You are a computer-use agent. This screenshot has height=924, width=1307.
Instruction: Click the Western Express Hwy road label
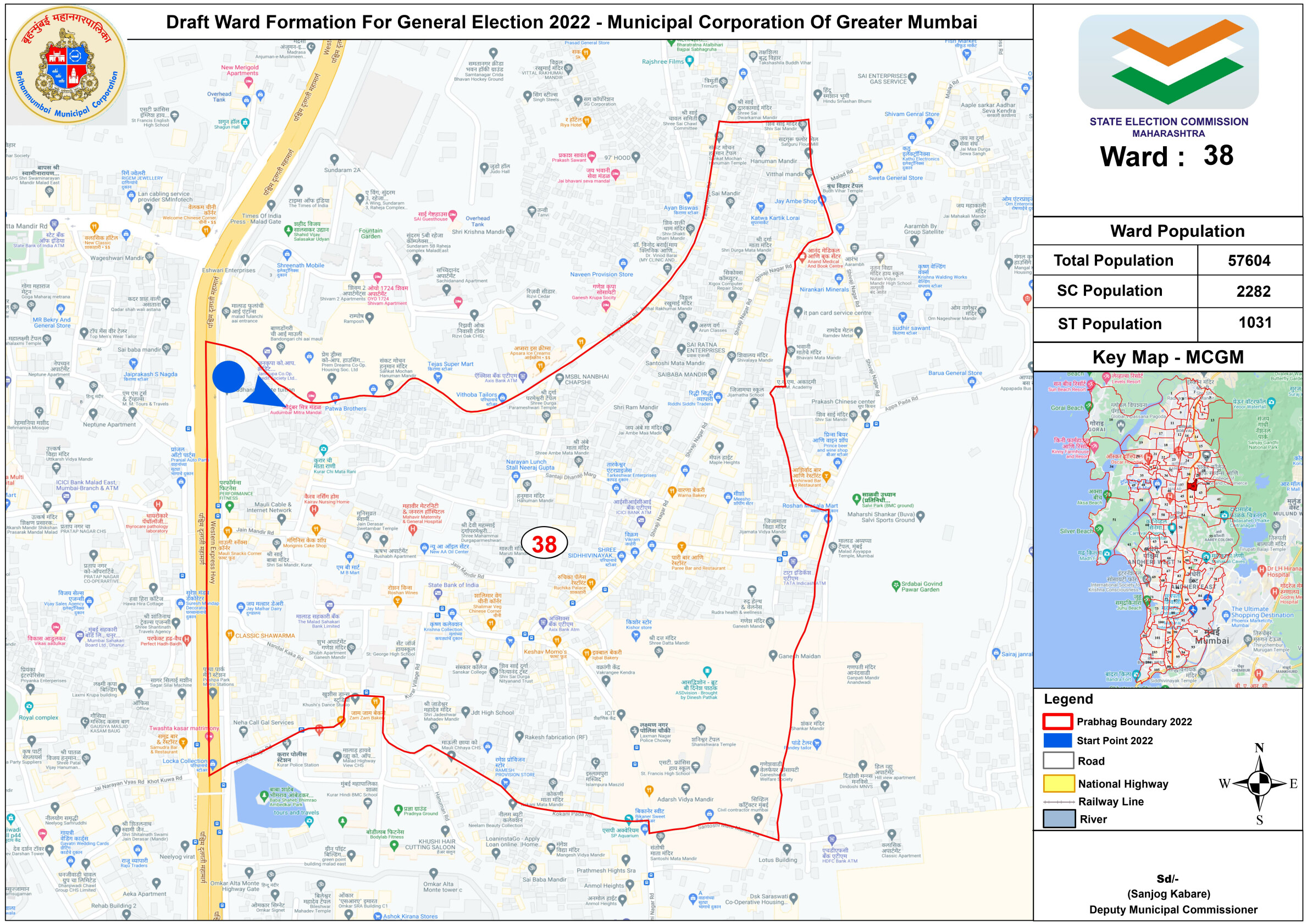coord(213,552)
